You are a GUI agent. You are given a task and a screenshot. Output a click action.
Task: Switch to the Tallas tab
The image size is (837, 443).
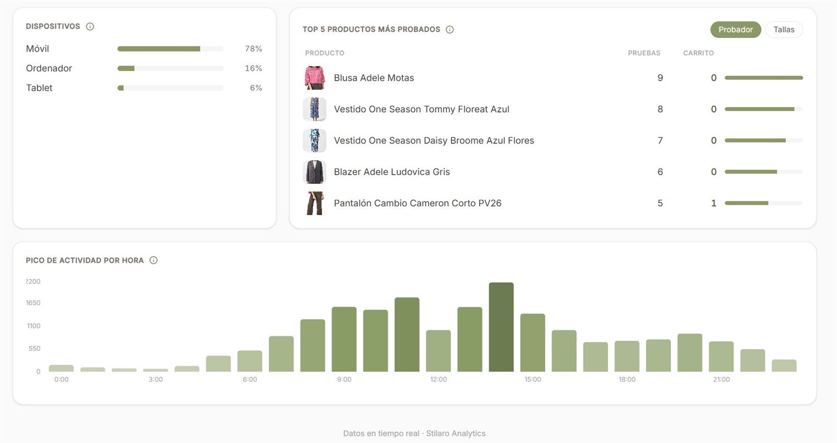tap(783, 30)
